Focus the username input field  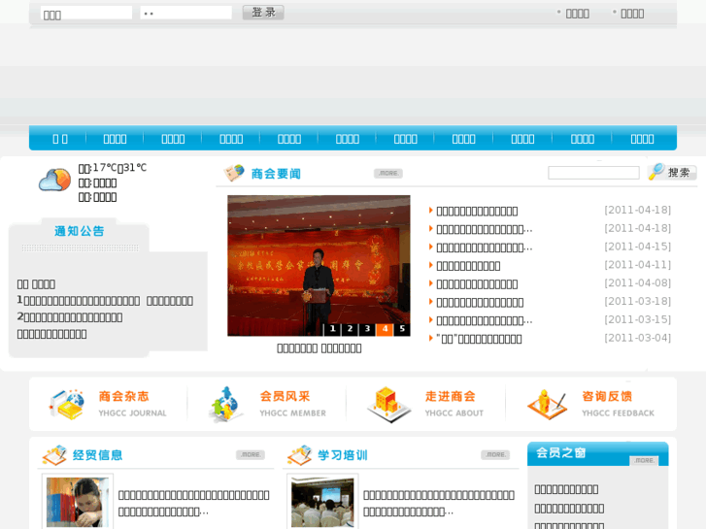86,13
